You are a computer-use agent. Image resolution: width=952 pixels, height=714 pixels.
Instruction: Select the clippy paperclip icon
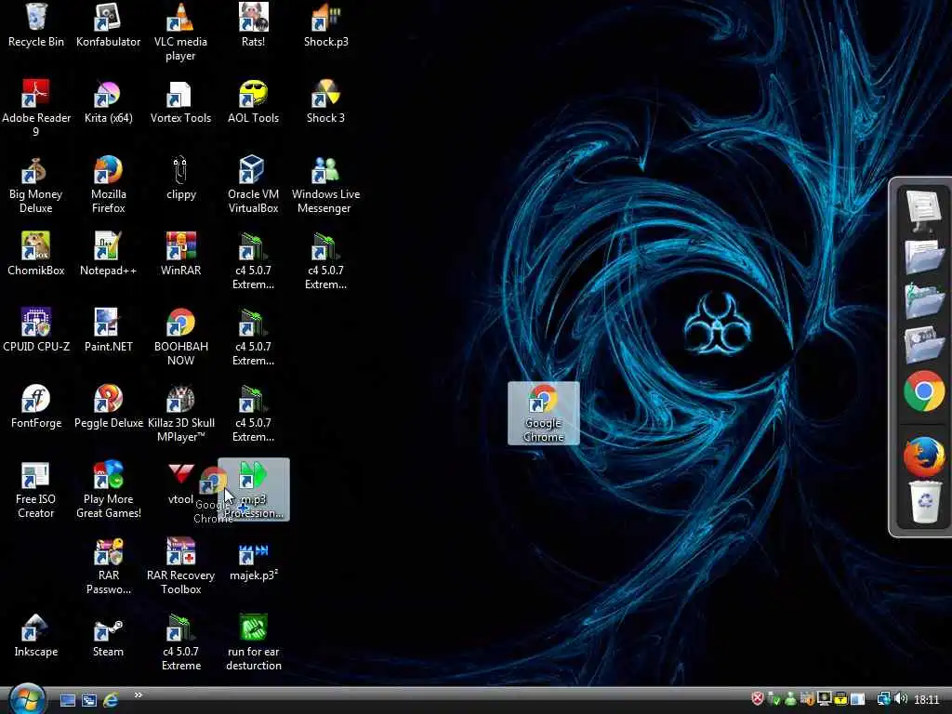coord(180,178)
